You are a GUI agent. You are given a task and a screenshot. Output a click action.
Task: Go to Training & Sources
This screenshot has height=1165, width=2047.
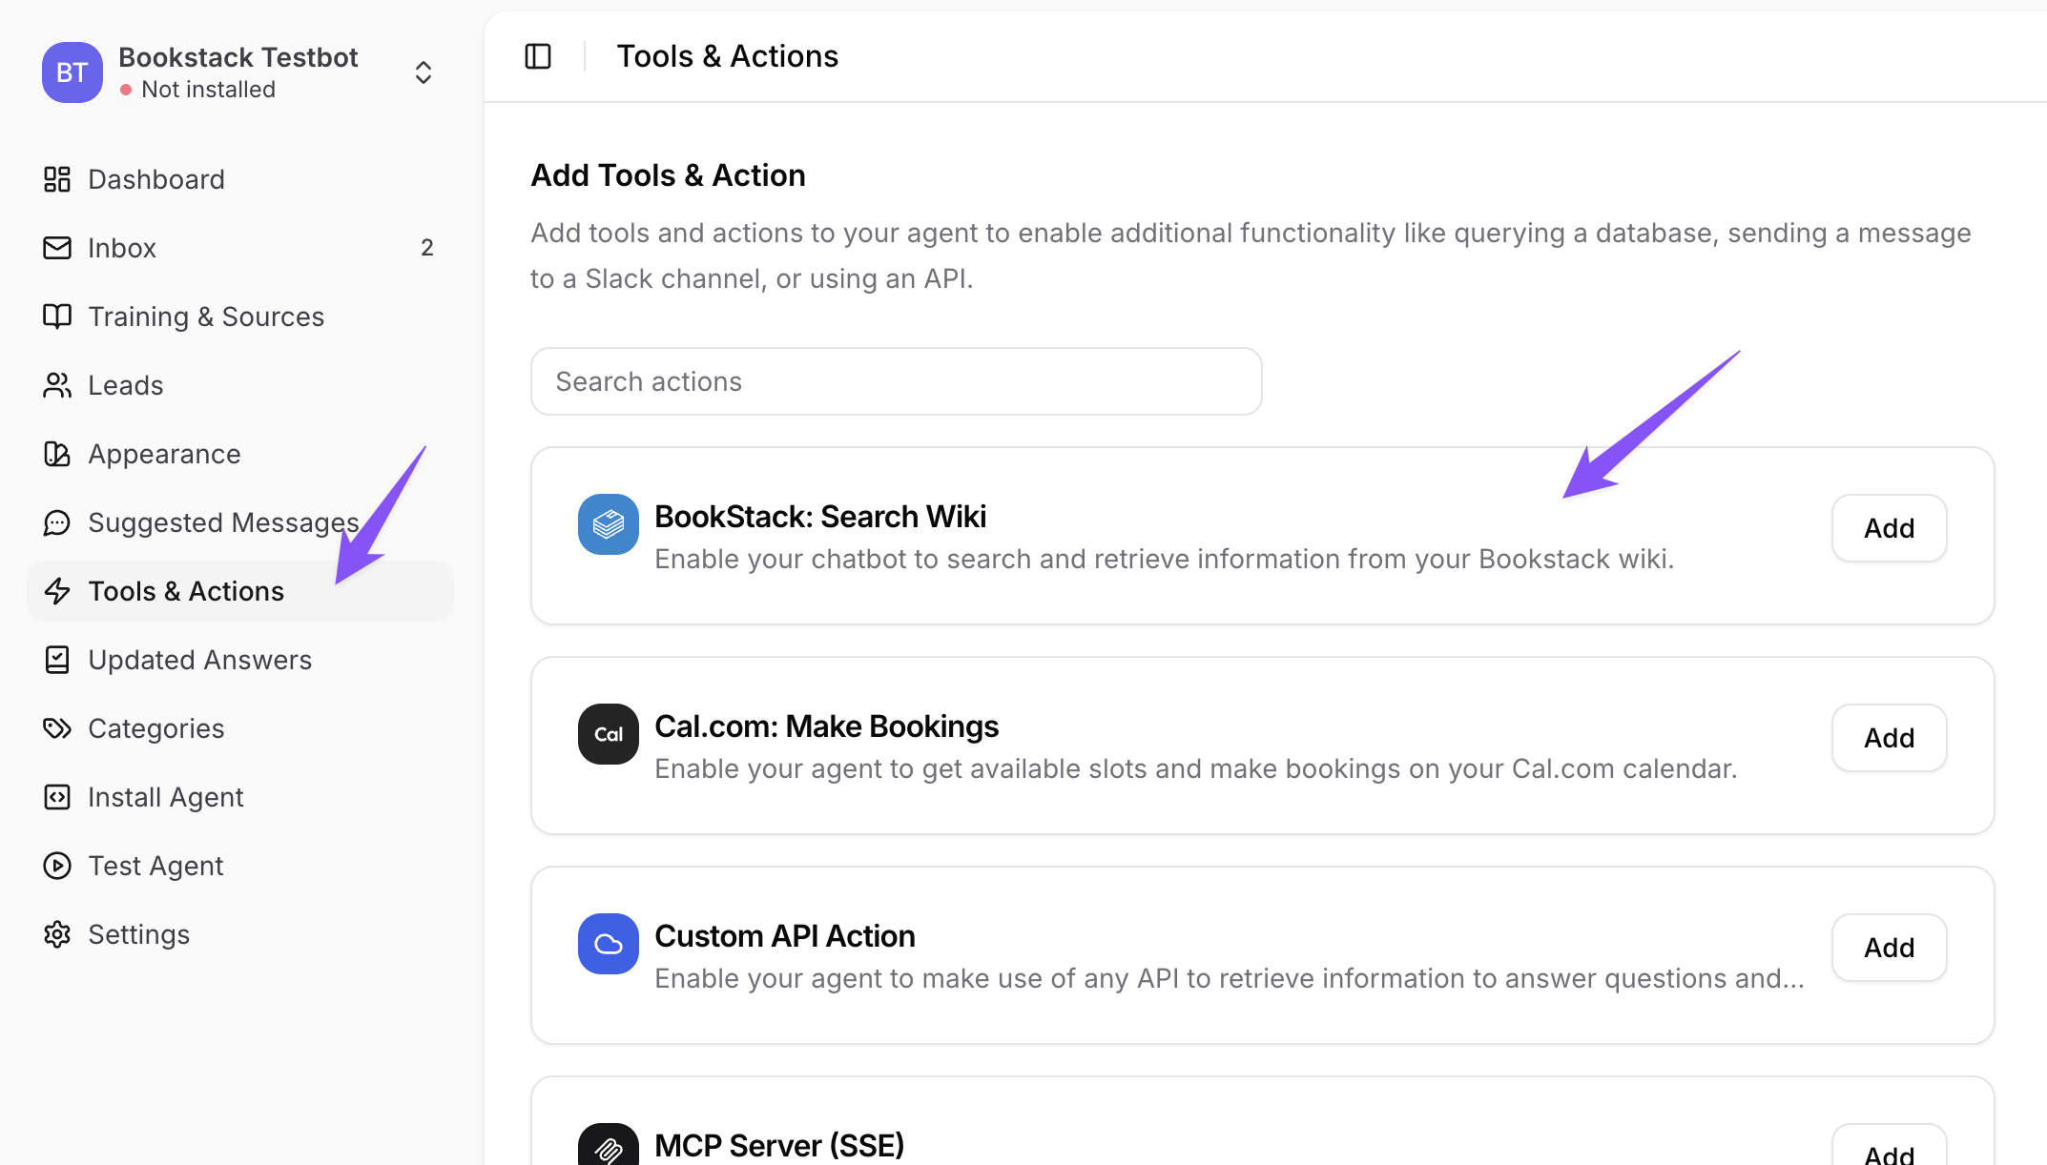pyautogui.click(x=205, y=317)
